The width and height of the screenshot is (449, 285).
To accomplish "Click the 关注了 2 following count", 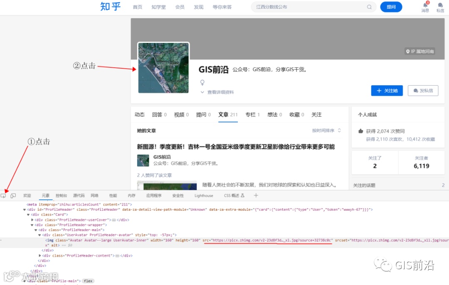I will coord(375,162).
